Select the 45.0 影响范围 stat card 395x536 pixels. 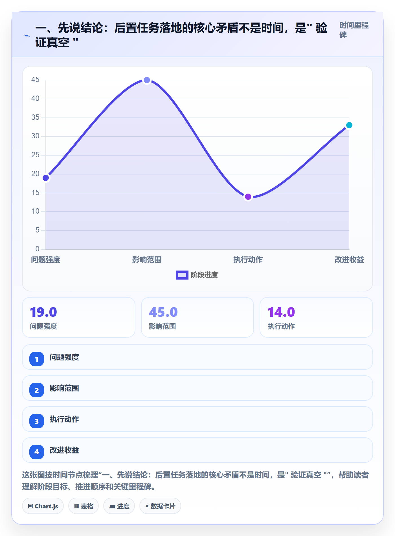(197, 317)
